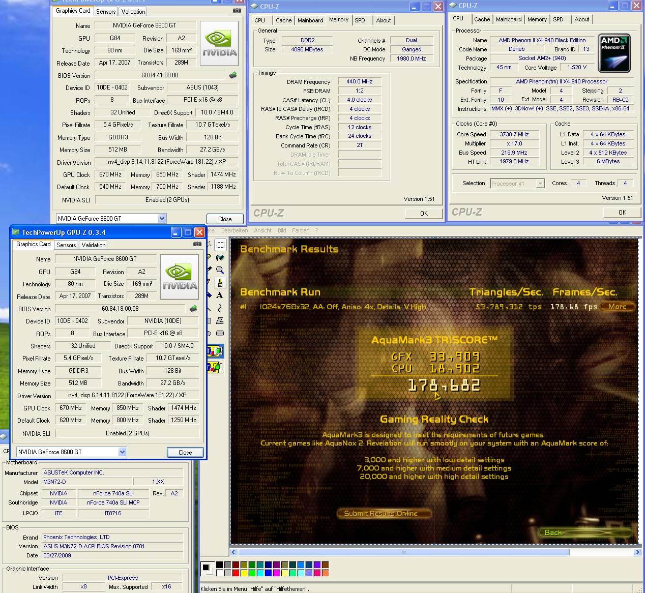
Task: Click Close in the front GPU-Z window
Action: point(185,452)
